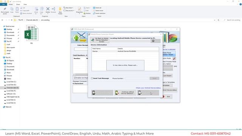Click the greyed-out Send button

pos(154,78)
